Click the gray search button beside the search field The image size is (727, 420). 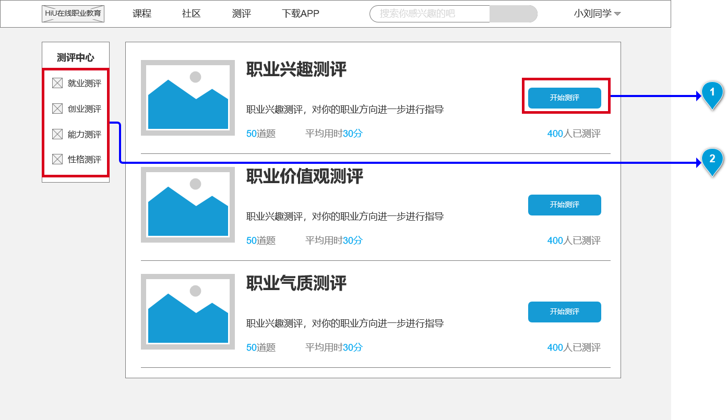coord(514,14)
